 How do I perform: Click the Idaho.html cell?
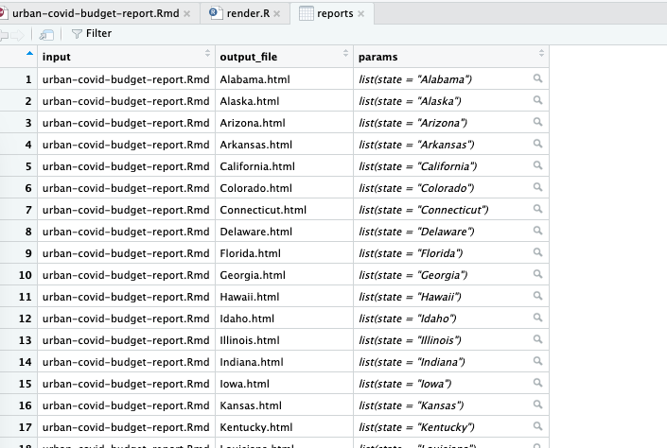[x=284, y=319]
